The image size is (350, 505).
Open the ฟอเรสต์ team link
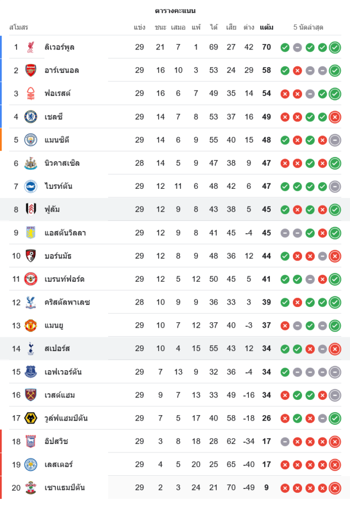tap(58, 93)
